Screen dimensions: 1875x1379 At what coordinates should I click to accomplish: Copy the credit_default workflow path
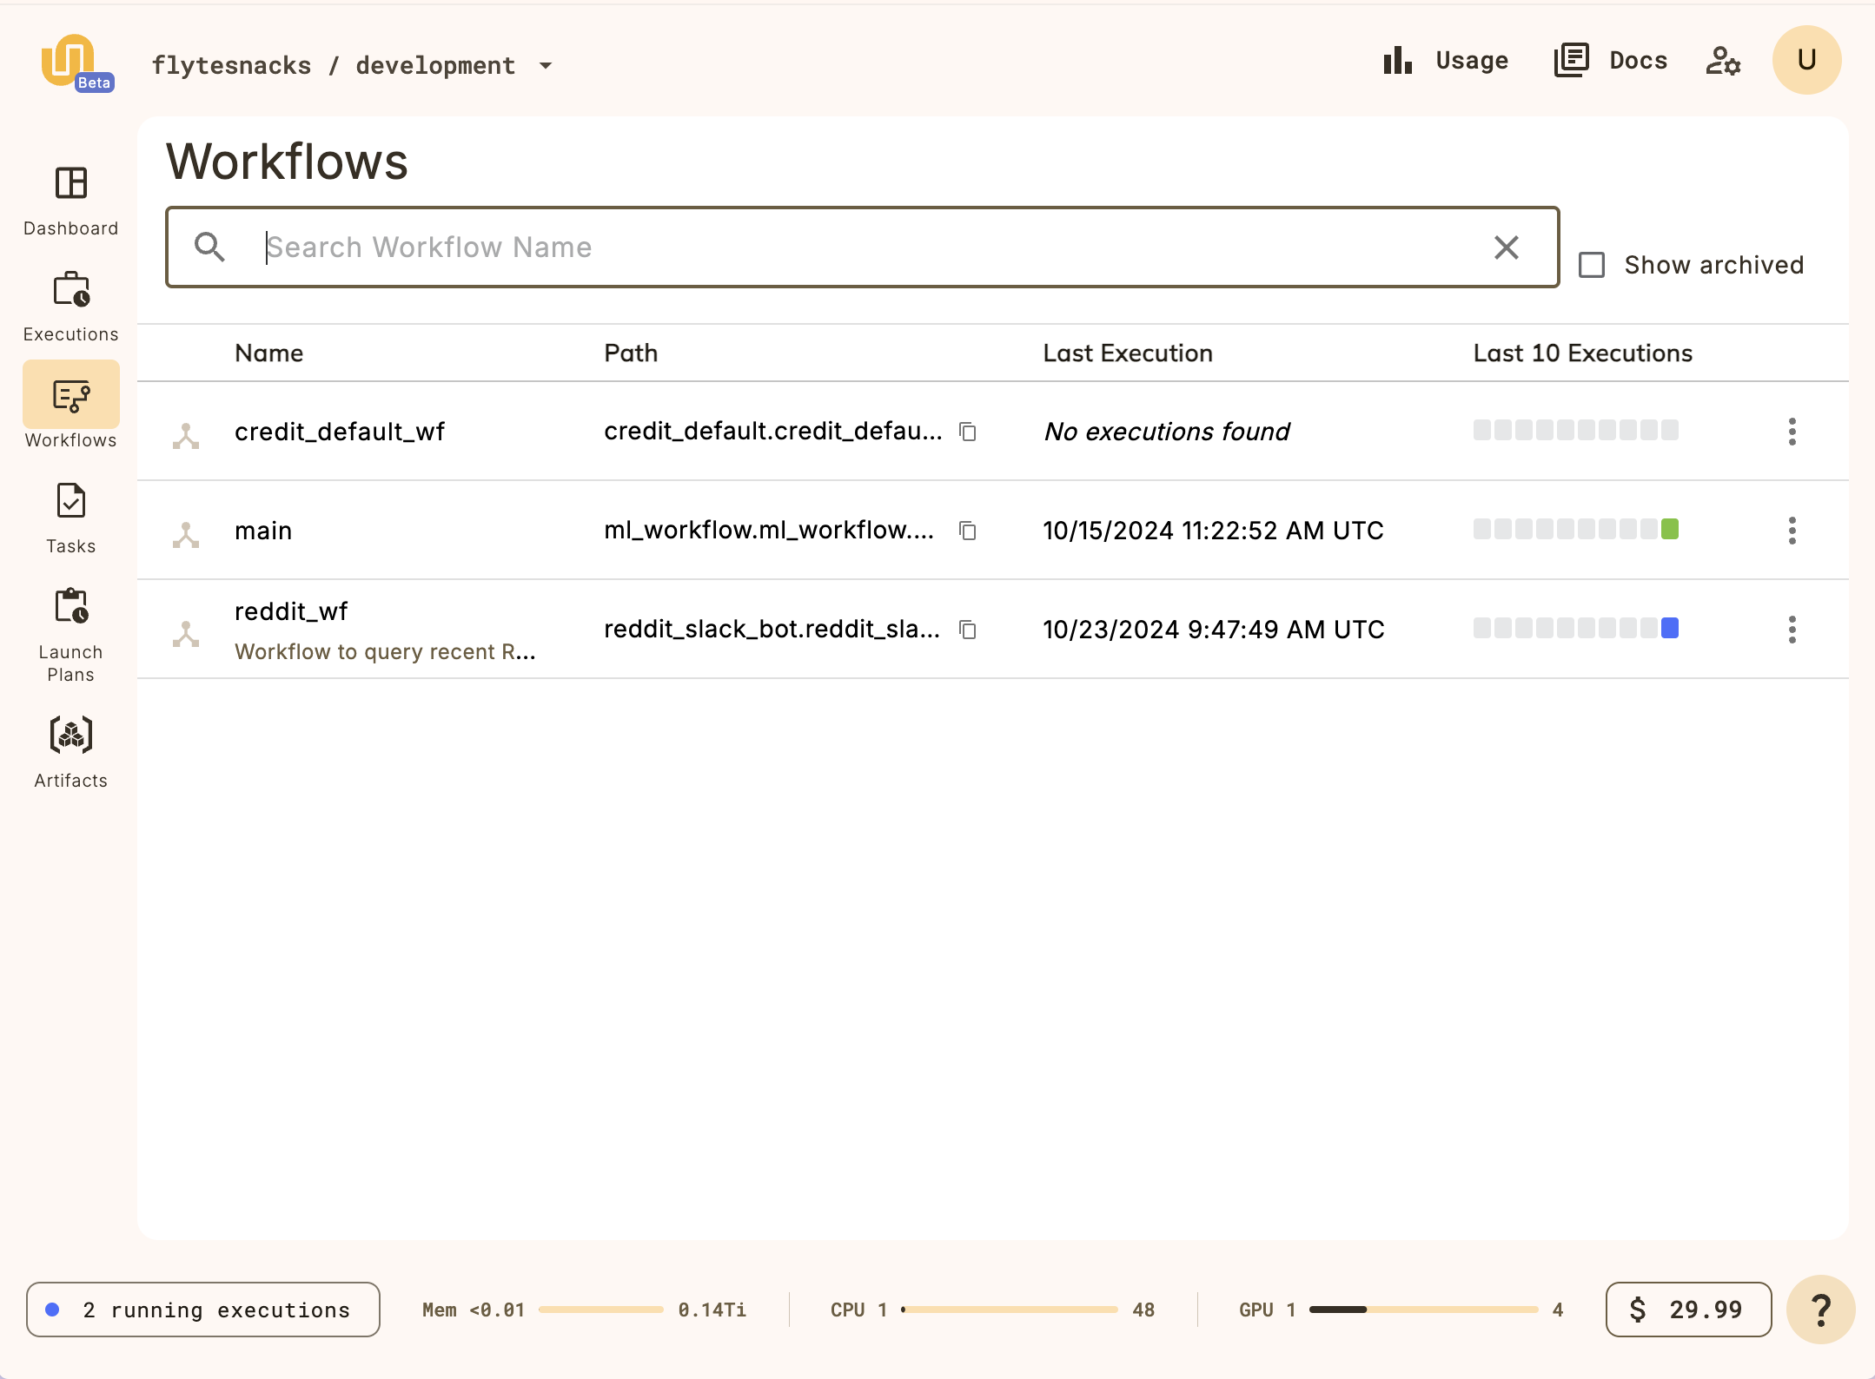point(969,432)
